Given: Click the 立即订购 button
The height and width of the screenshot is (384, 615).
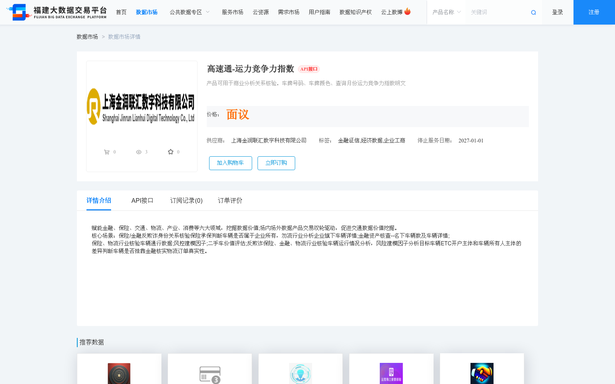Looking at the screenshot, I should point(276,163).
